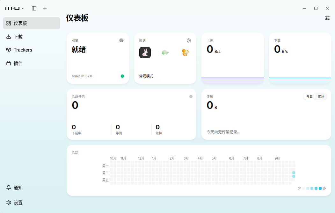Switch transfer view to 今日
The width and height of the screenshot is (335, 213).
click(310, 96)
